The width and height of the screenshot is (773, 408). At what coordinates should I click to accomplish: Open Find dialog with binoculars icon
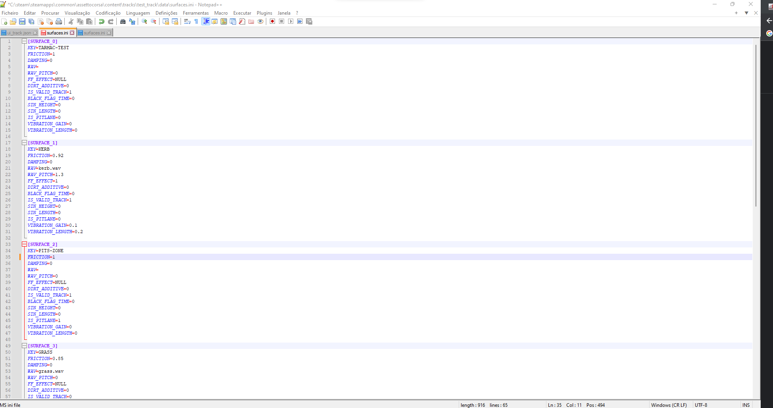pyautogui.click(x=123, y=21)
